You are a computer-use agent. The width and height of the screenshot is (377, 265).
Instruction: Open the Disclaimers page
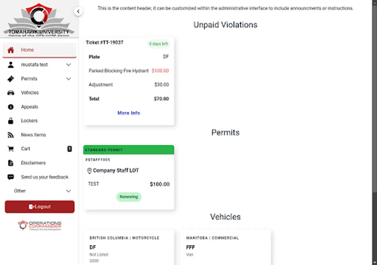coord(33,163)
